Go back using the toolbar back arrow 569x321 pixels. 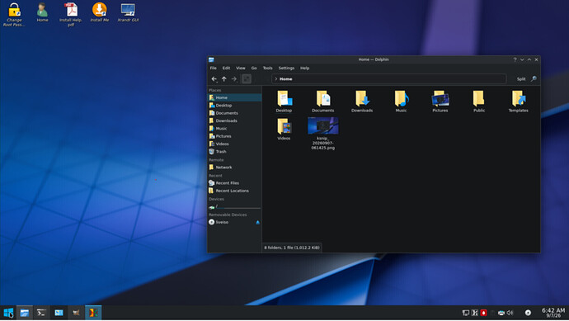coord(214,78)
